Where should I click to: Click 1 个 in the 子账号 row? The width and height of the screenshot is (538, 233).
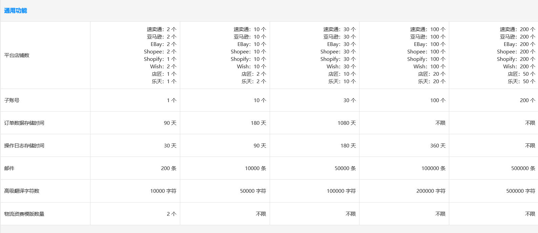coord(172,100)
